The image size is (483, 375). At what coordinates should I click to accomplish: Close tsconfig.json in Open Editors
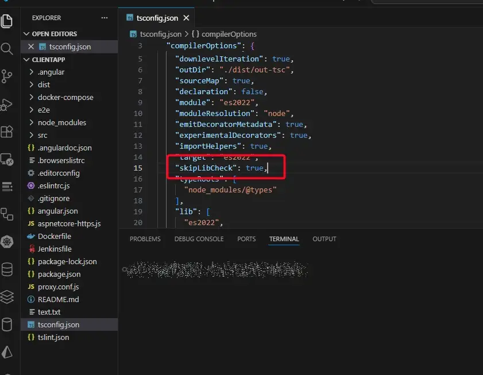31,47
